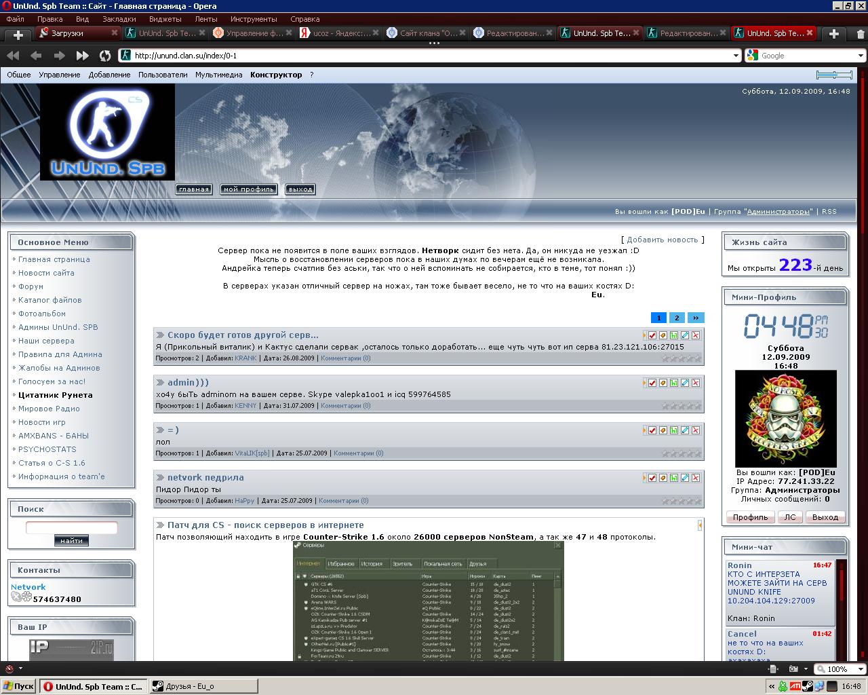Screen dimensions: 868x695
Task: Open the Мультимедиа admin bar menu
Action: (218, 75)
